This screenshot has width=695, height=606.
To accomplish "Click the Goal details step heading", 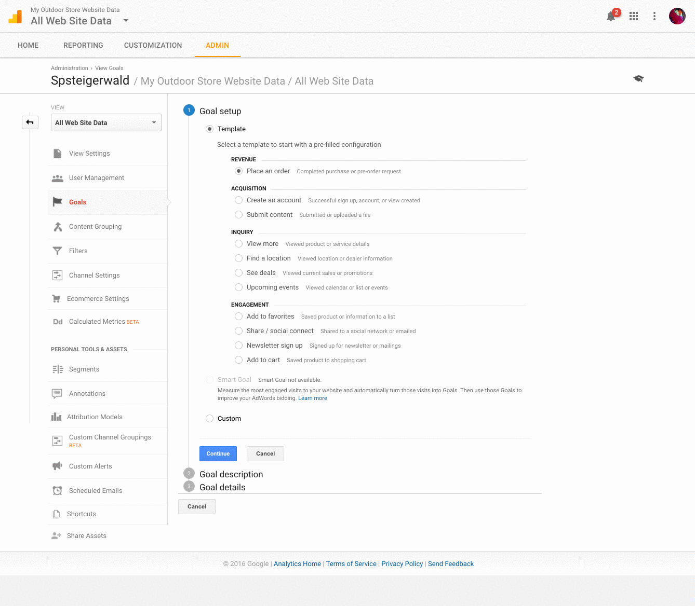I will click(x=222, y=487).
